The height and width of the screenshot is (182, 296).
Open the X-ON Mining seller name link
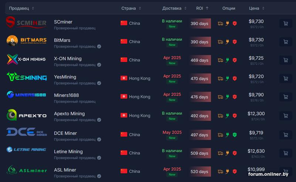68,59
